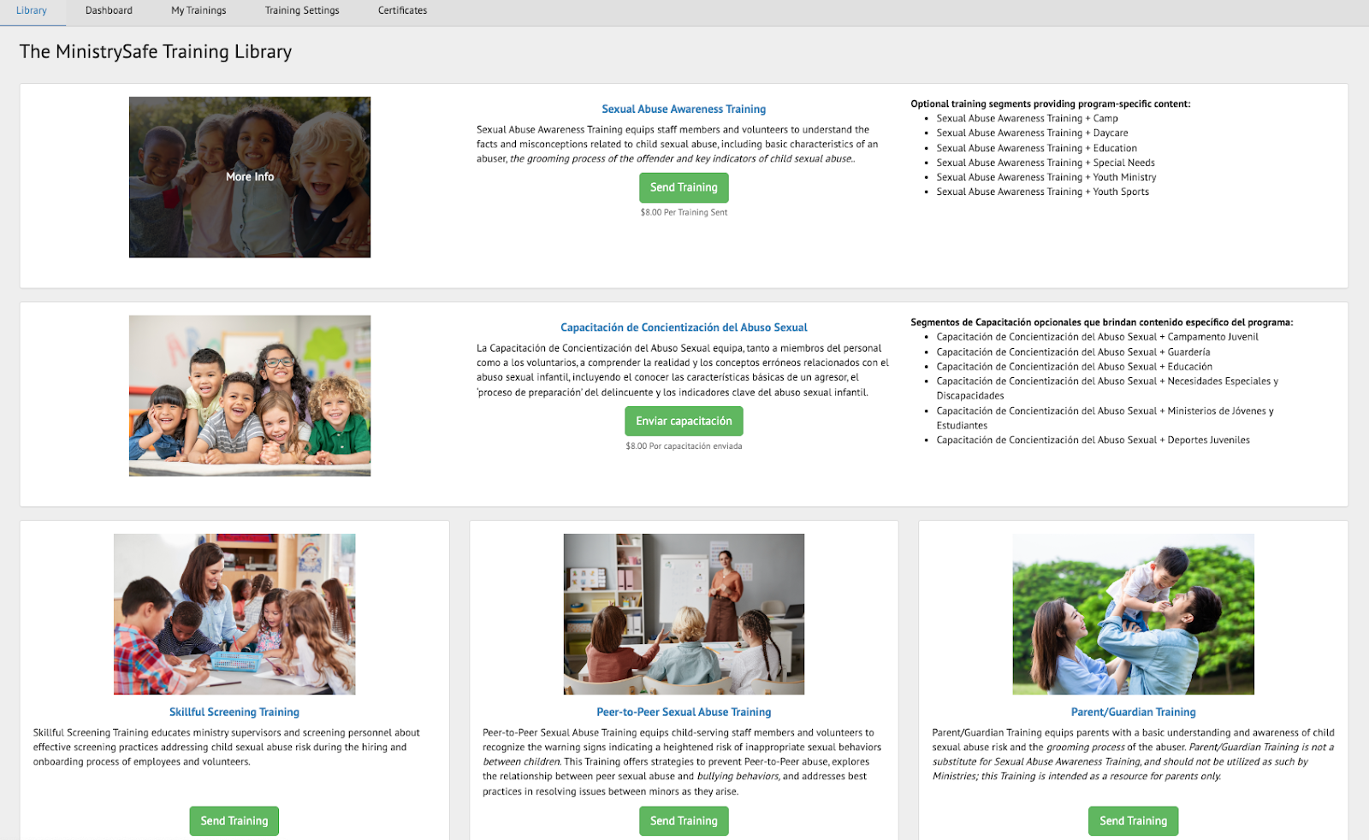The image size is (1369, 840).
Task: Send the Peer-to-Peer Sexual Abuse Training
Action: [x=684, y=820]
